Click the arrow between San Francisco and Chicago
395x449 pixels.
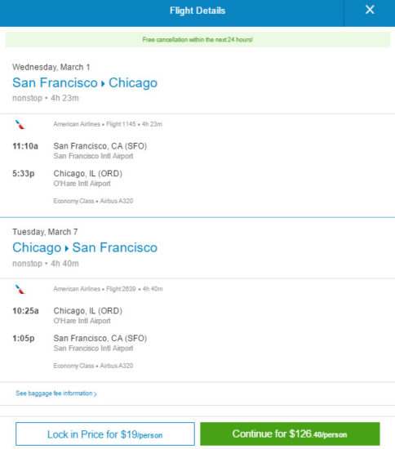[x=103, y=83]
